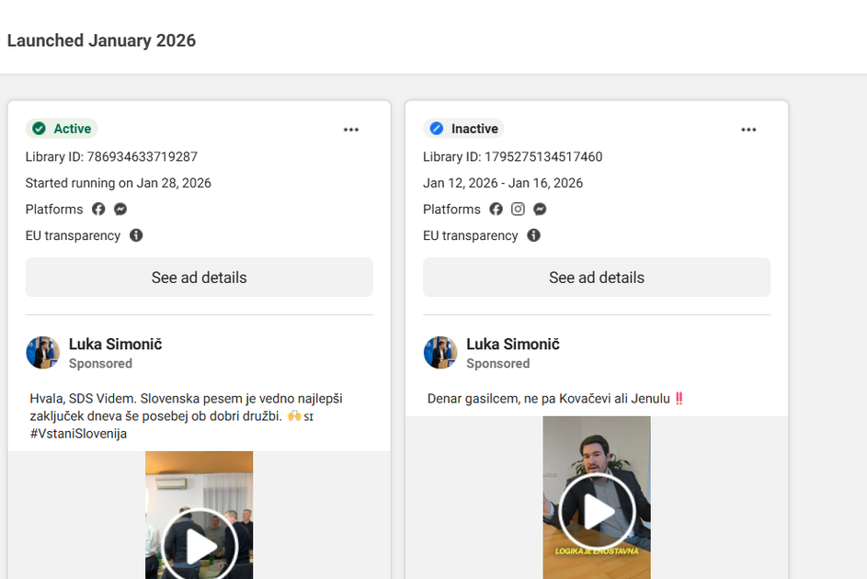Click Library ID 786934633719287 text
The width and height of the screenshot is (867, 579).
pyautogui.click(x=111, y=157)
